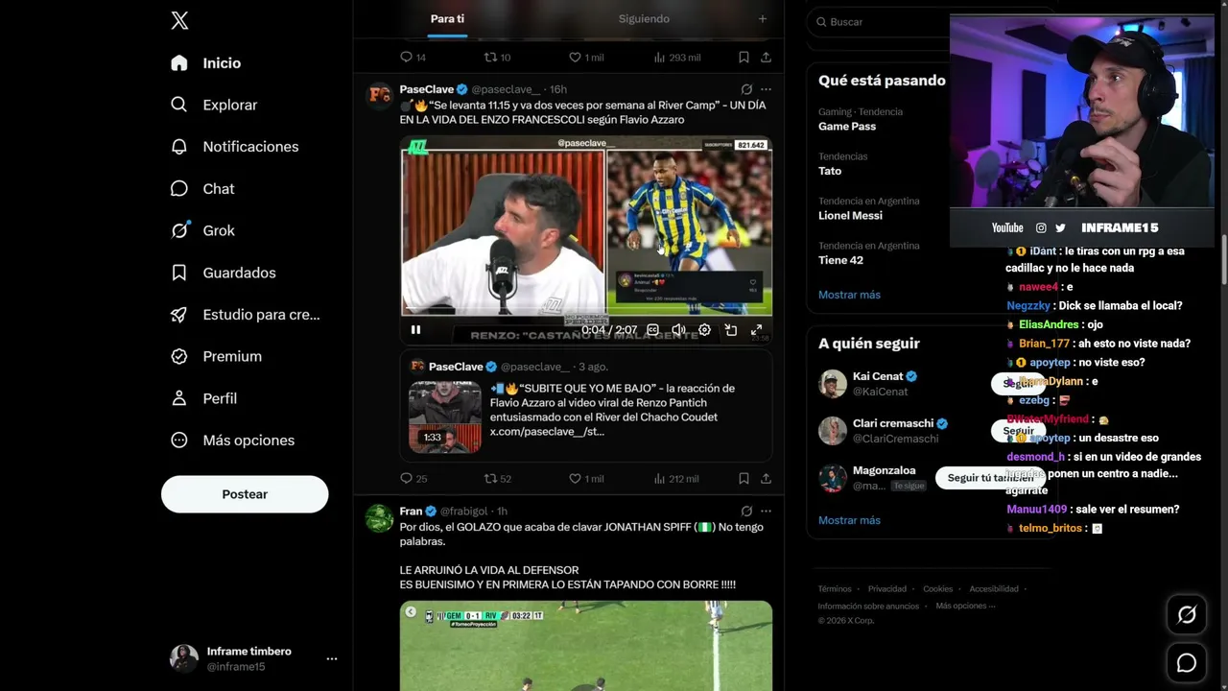Open Grok from the sidebar

click(x=202, y=230)
